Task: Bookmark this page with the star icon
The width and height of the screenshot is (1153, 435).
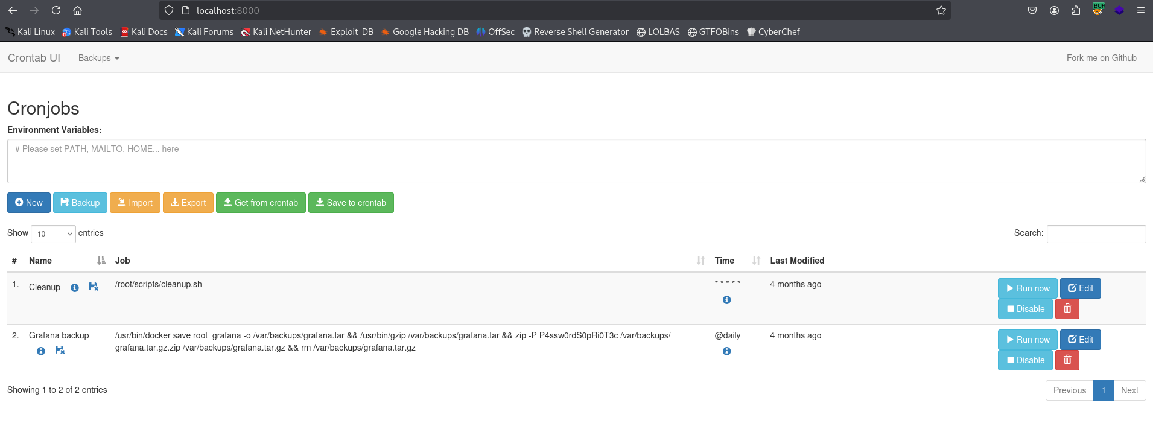Action: (x=941, y=10)
